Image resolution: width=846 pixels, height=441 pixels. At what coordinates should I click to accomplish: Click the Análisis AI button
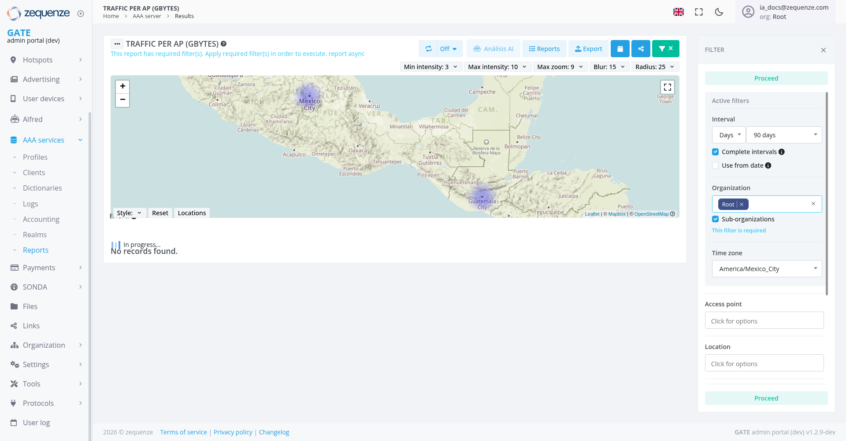tap(493, 49)
